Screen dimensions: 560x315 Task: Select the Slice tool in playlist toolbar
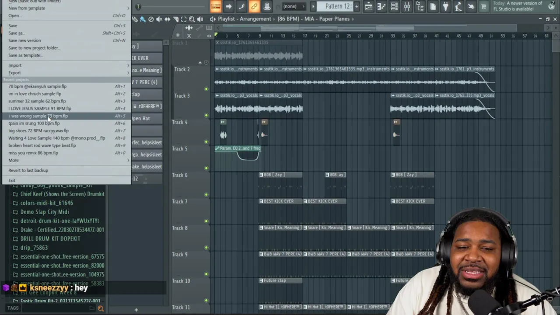coord(175,19)
